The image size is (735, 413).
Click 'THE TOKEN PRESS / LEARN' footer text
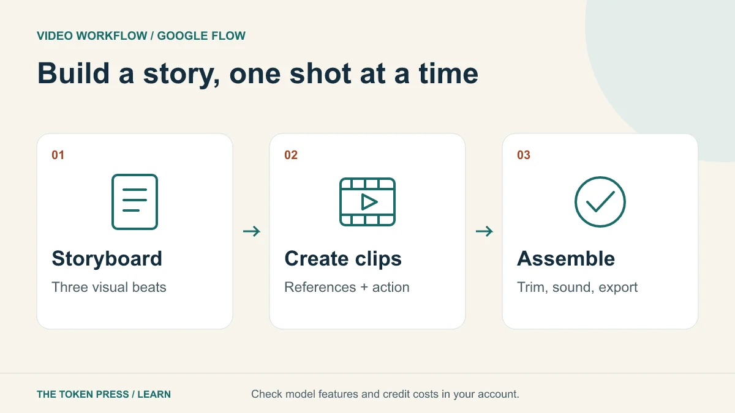click(104, 395)
